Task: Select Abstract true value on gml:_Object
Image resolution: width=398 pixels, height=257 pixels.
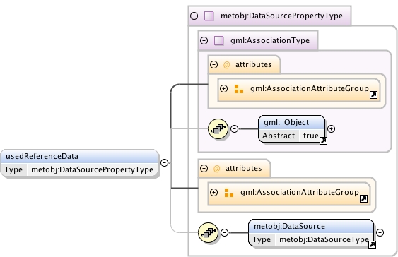Action: pos(311,136)
